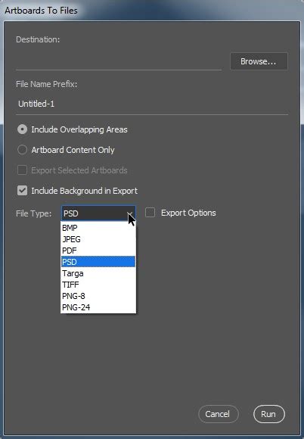
Task: Select the highlighted PSD list entry
Action: [x=98, y=262]
